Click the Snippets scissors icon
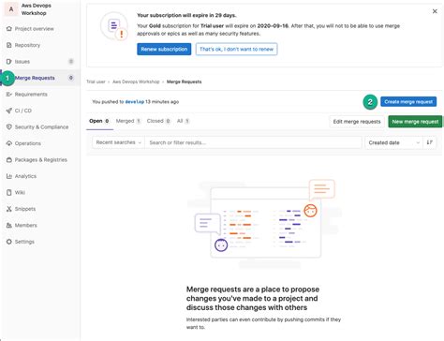This screenshot has width=444, height=341. (x=9, y=209)
